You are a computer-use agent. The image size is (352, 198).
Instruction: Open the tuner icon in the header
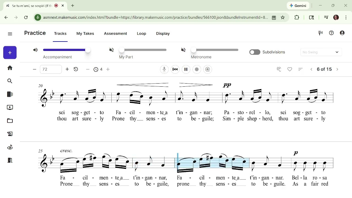(321, 33)
